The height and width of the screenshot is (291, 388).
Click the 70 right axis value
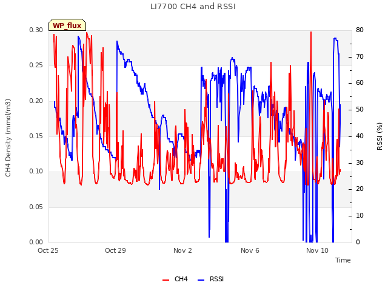pyautogui.click(x=360, y=56)
